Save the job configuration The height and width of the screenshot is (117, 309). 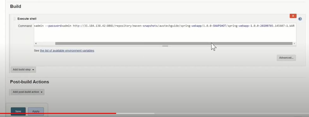(x=18, y=111)
